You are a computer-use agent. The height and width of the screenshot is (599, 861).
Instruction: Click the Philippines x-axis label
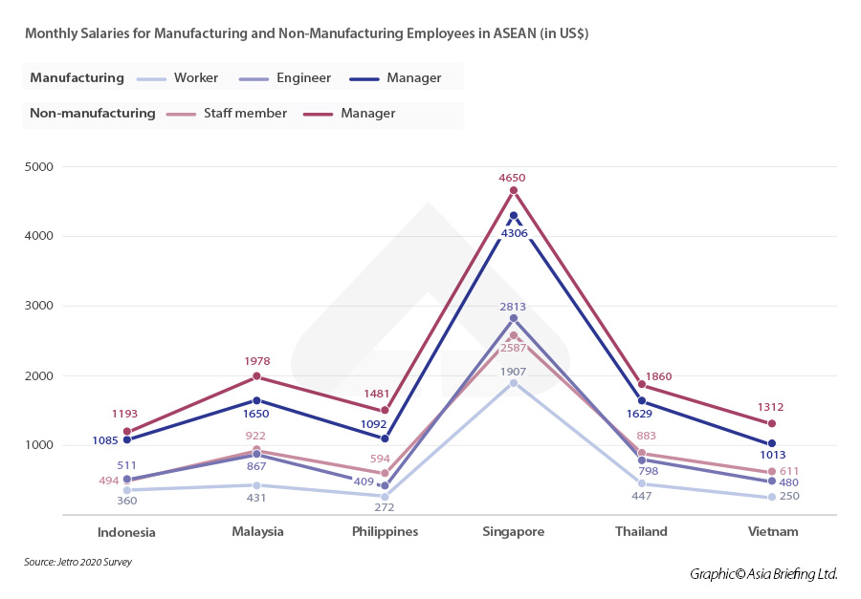(x=385, y=532)
